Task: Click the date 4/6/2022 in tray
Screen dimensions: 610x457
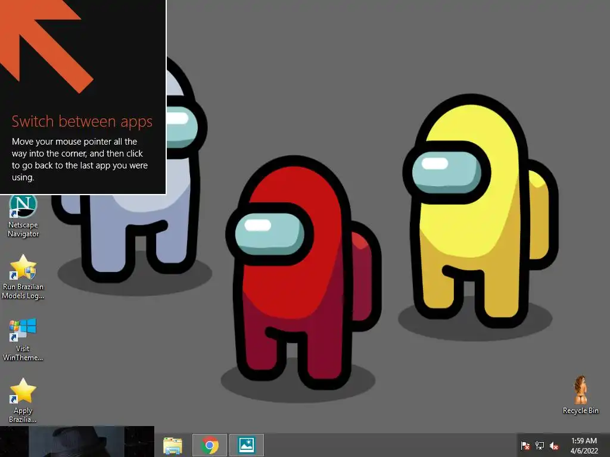Action: click(584, 451)
